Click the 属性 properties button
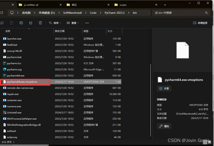The image size is (214, 146). [x=164, y=126]
